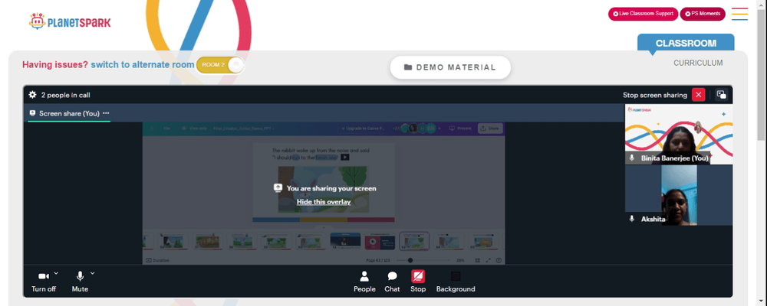Screen dimensions: 767x306
Task: Mute the microphone
Action: pos(80,282)
